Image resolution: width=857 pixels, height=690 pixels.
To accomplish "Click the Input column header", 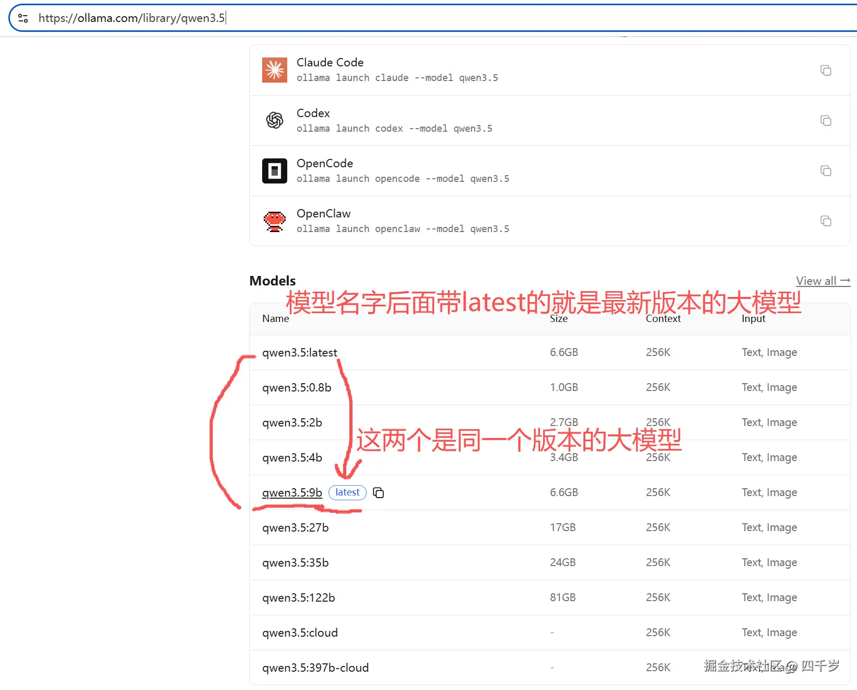I will coord(754,318).
